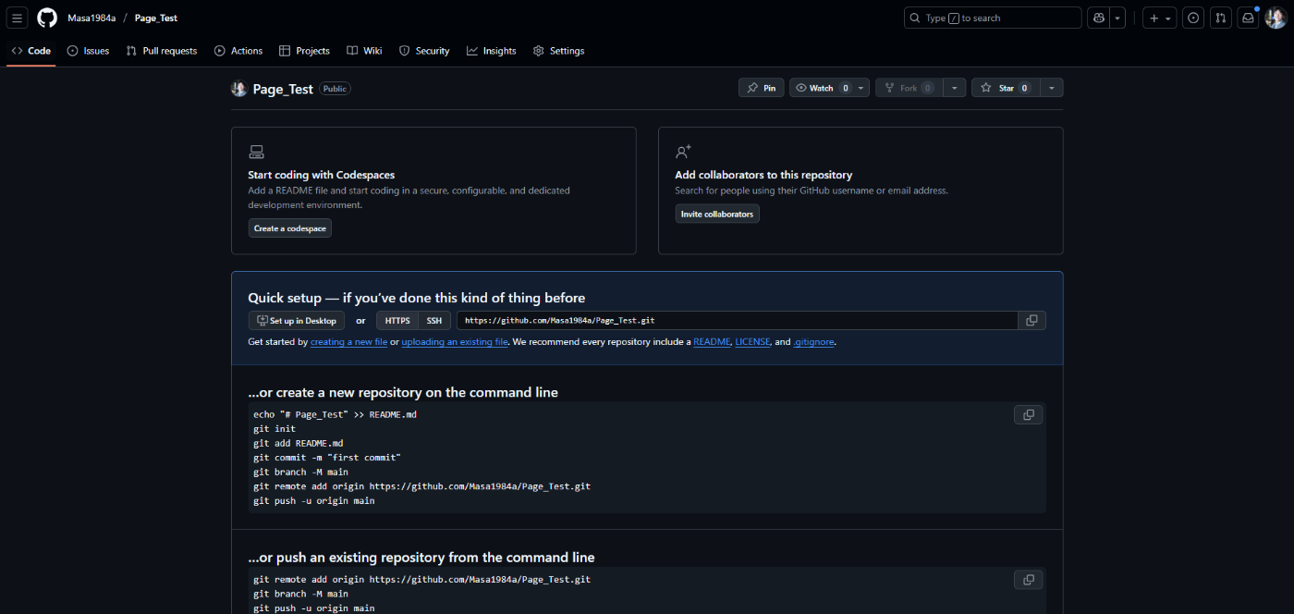Follow the creating a new file link
Viewport: 1294px width, 614px height.
[348, 342]
